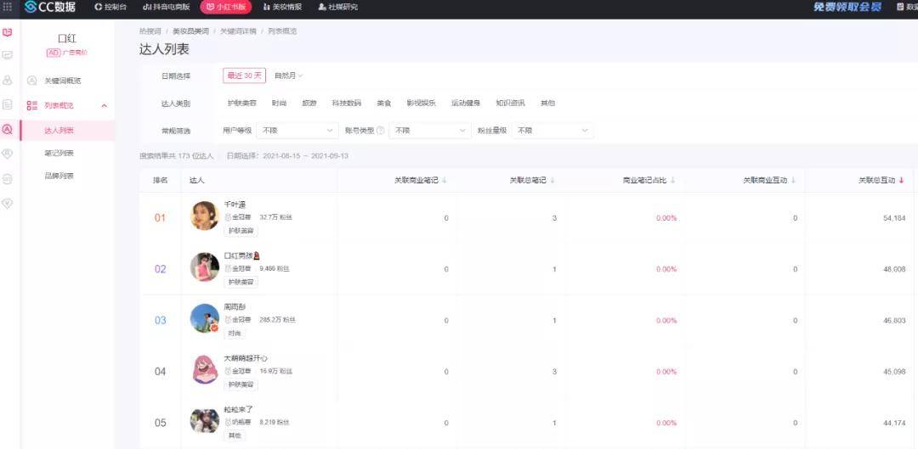Open the 粉丝量级 dropdown

[x=552, y=131]
